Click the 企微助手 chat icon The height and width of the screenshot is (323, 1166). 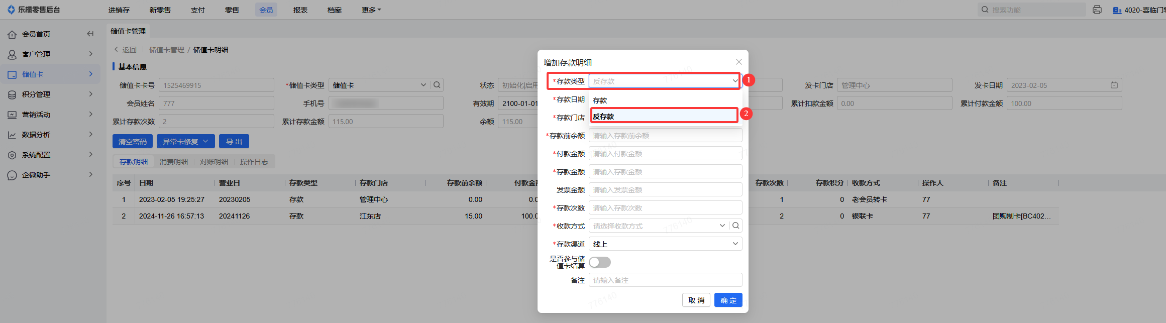pyautogui.click(x=12, y=175)
